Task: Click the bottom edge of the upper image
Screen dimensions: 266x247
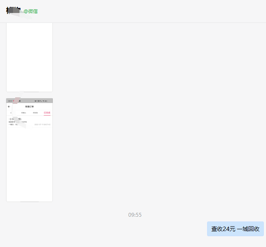Action: [x=29, y=91]
